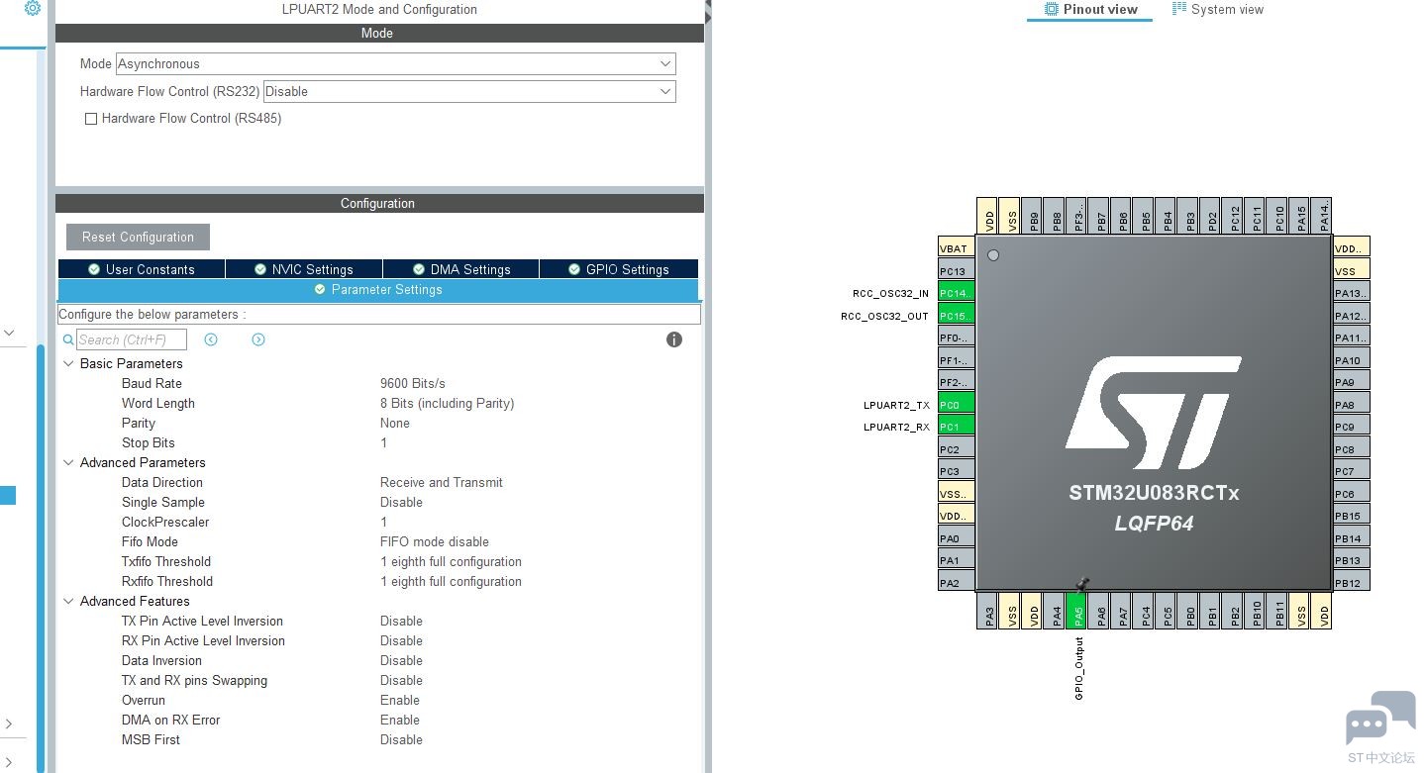Image resolution: width=1424 pixels, height=773 pixels.
Task: Select the Parameter Settings tab
Action: pyautogui.click(x=378, y=290)
